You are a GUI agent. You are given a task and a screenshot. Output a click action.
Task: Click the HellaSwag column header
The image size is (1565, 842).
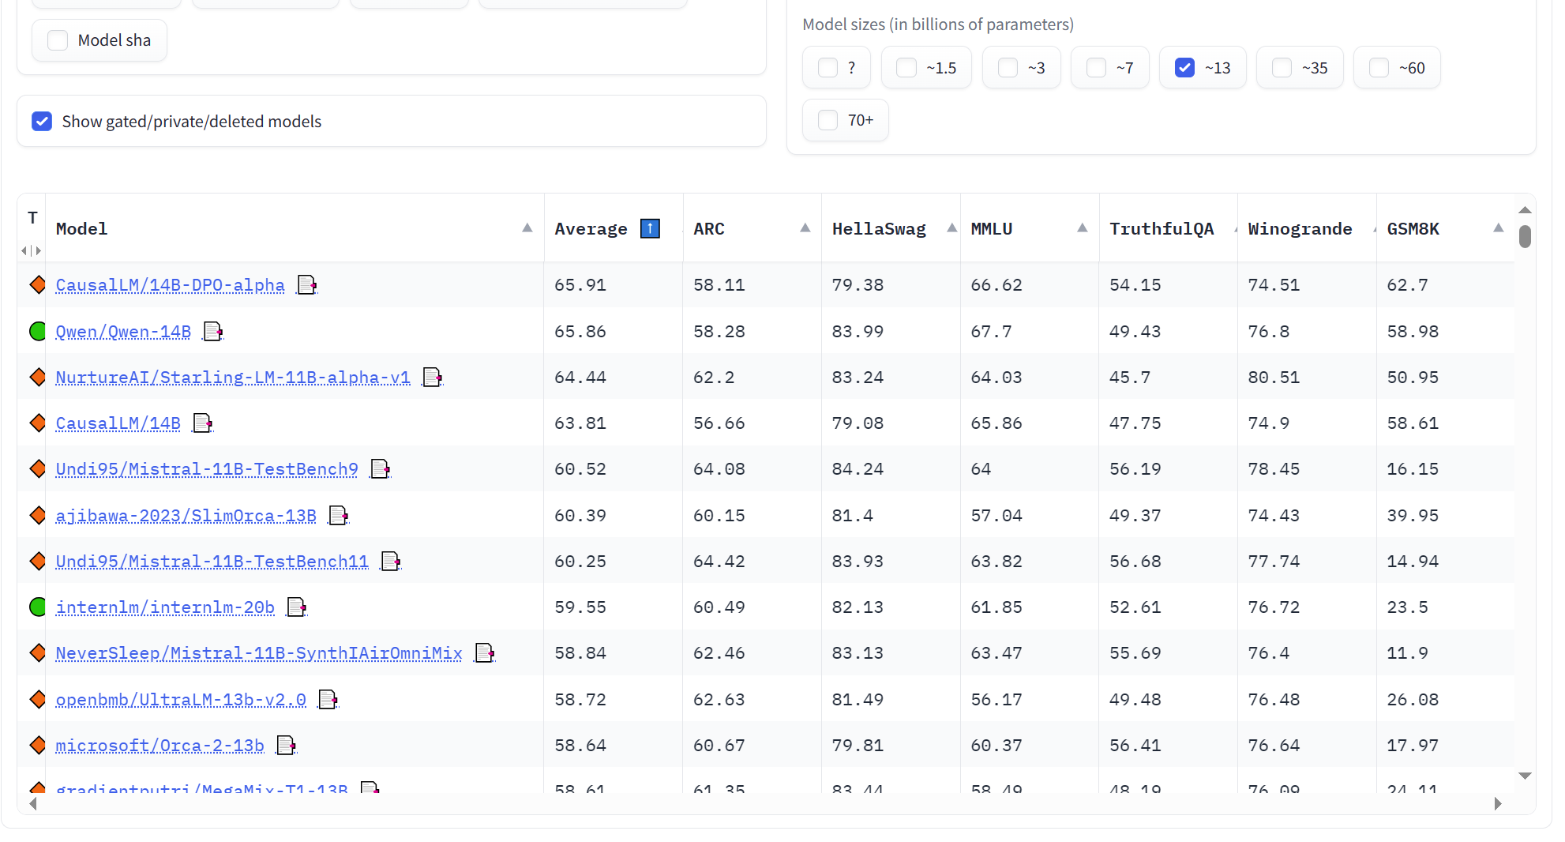click(878, 229)
